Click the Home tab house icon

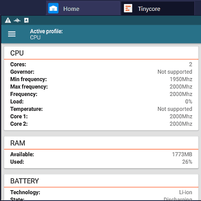[53, 8]
